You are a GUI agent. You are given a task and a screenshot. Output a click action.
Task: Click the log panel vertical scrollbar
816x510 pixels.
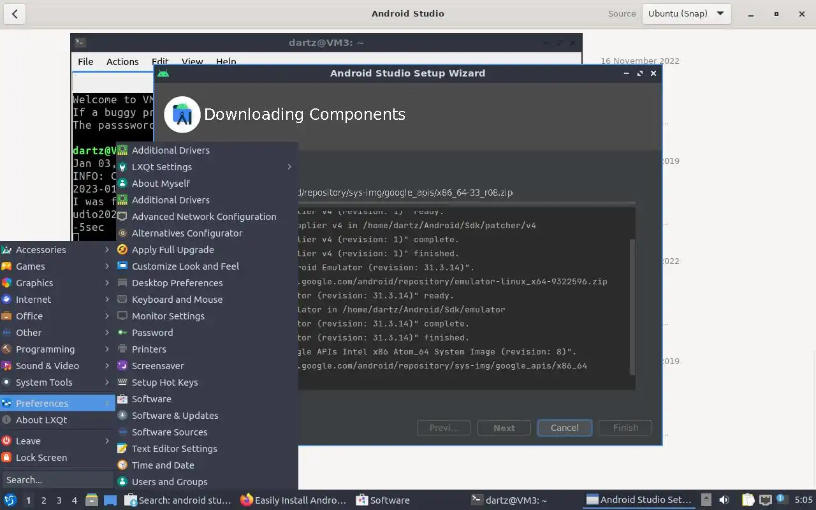tap(632, 307)
